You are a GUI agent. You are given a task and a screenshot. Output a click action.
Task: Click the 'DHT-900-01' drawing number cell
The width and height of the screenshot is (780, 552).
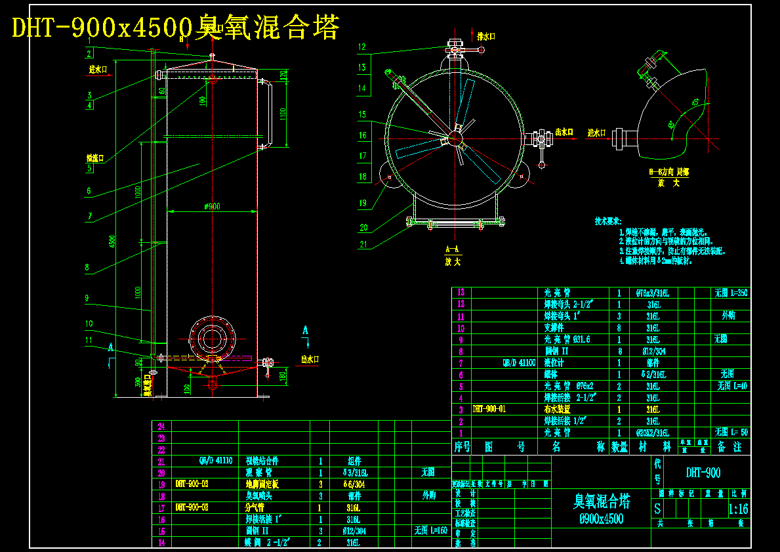tap(489, 409)
